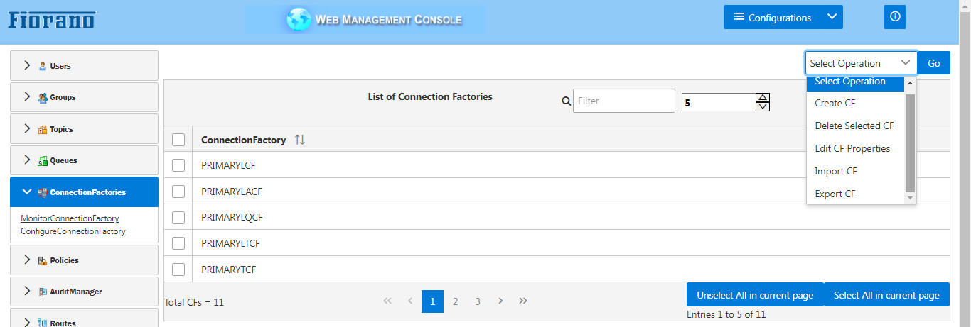This screenshot has height=327, width=971.
Task: Expand the Queues section in sidebar
Action: tap(85, 160)
